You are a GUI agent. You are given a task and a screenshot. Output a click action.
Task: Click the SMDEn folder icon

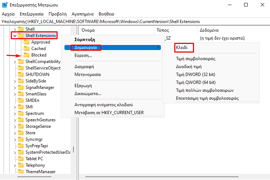pos(21,100)
